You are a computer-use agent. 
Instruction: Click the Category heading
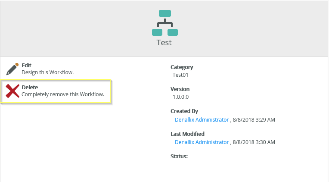pyautogui.click(x=182, y=67)
